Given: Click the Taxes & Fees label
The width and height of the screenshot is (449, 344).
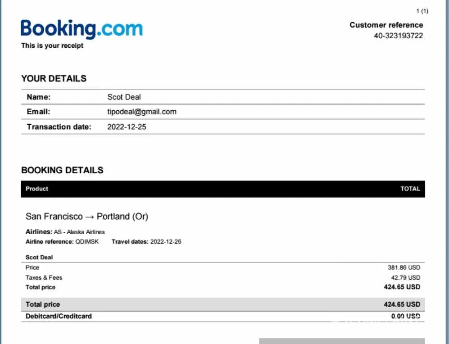Looking at the screenshot, I should pyautogui.click(x=44, y=277).
